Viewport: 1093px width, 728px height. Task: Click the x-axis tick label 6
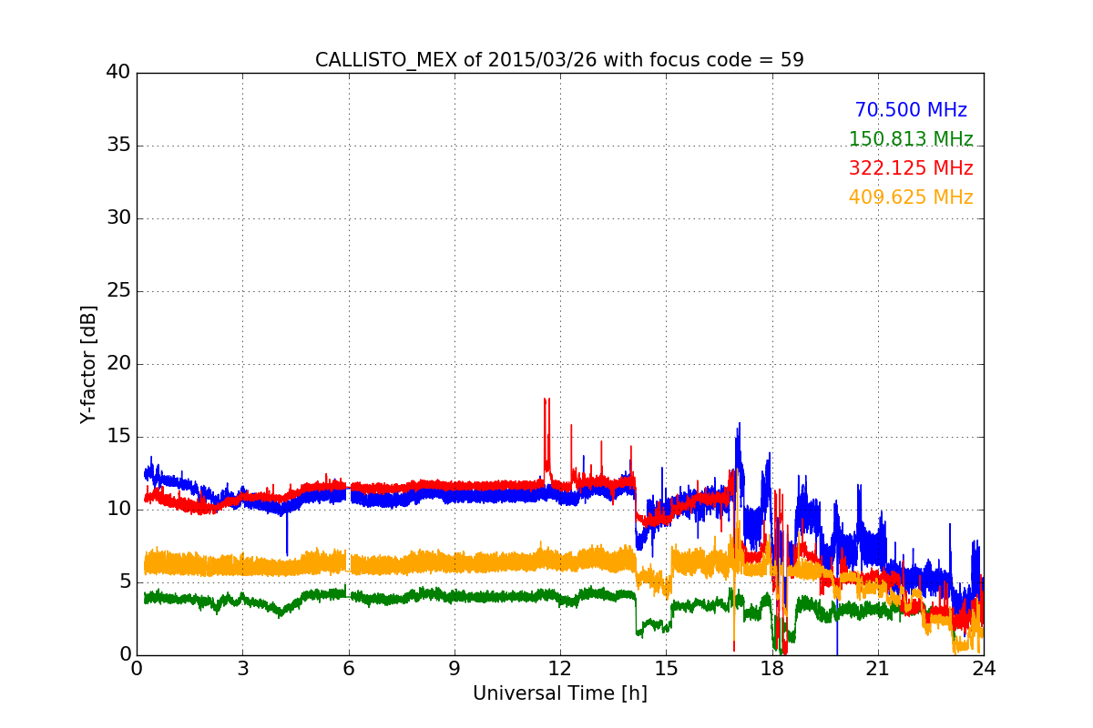tap(348, 668)
